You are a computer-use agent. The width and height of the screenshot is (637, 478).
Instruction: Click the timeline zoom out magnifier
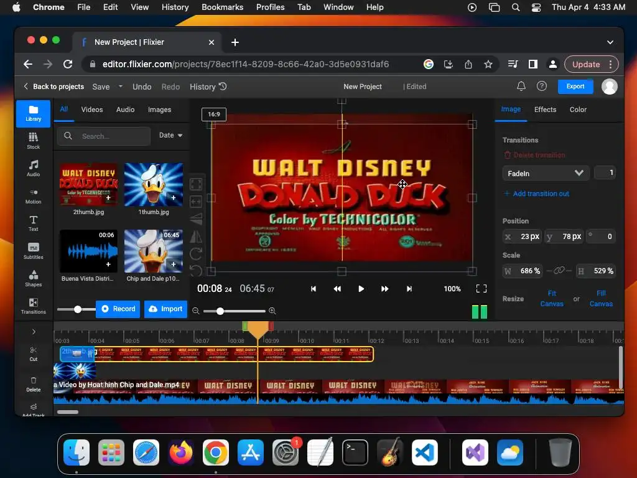point(196,311)
